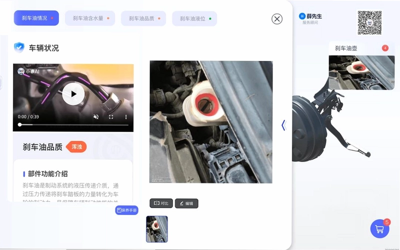400x250 pixels.
Task: Click the 车辆状况 shield icon
Action: click(19, 47)
